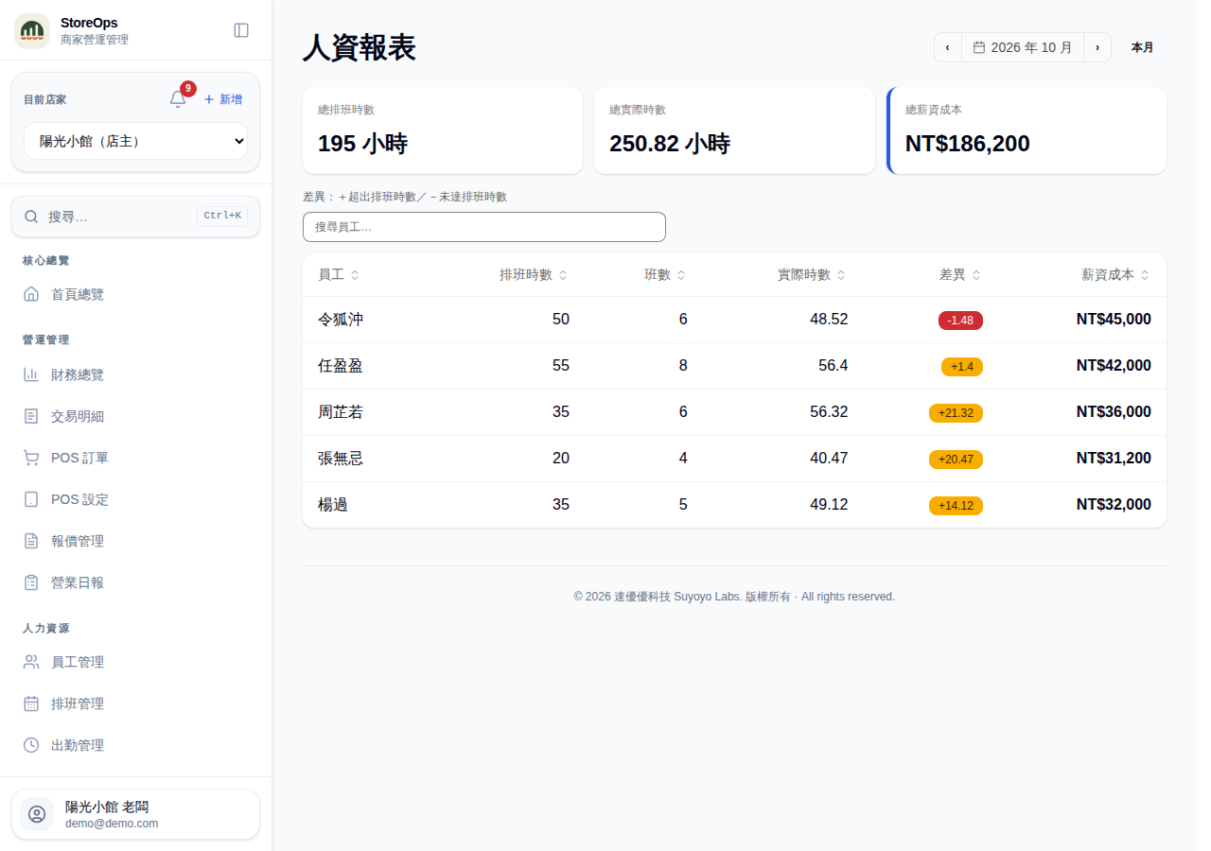Select the 總薪資成本 summary card
Screen dimensions: 1211x851
pyautogui.click(x=1027, y=130)
